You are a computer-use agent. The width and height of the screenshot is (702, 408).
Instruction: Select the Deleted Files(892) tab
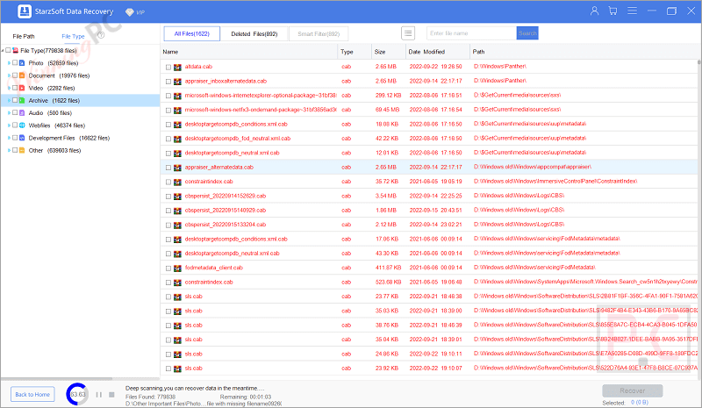[x=254, y=33]
